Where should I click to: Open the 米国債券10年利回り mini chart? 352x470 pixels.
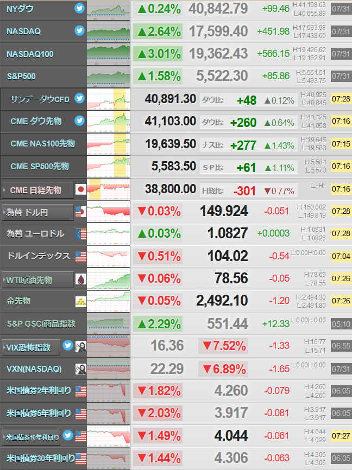[x=108, y=436]
